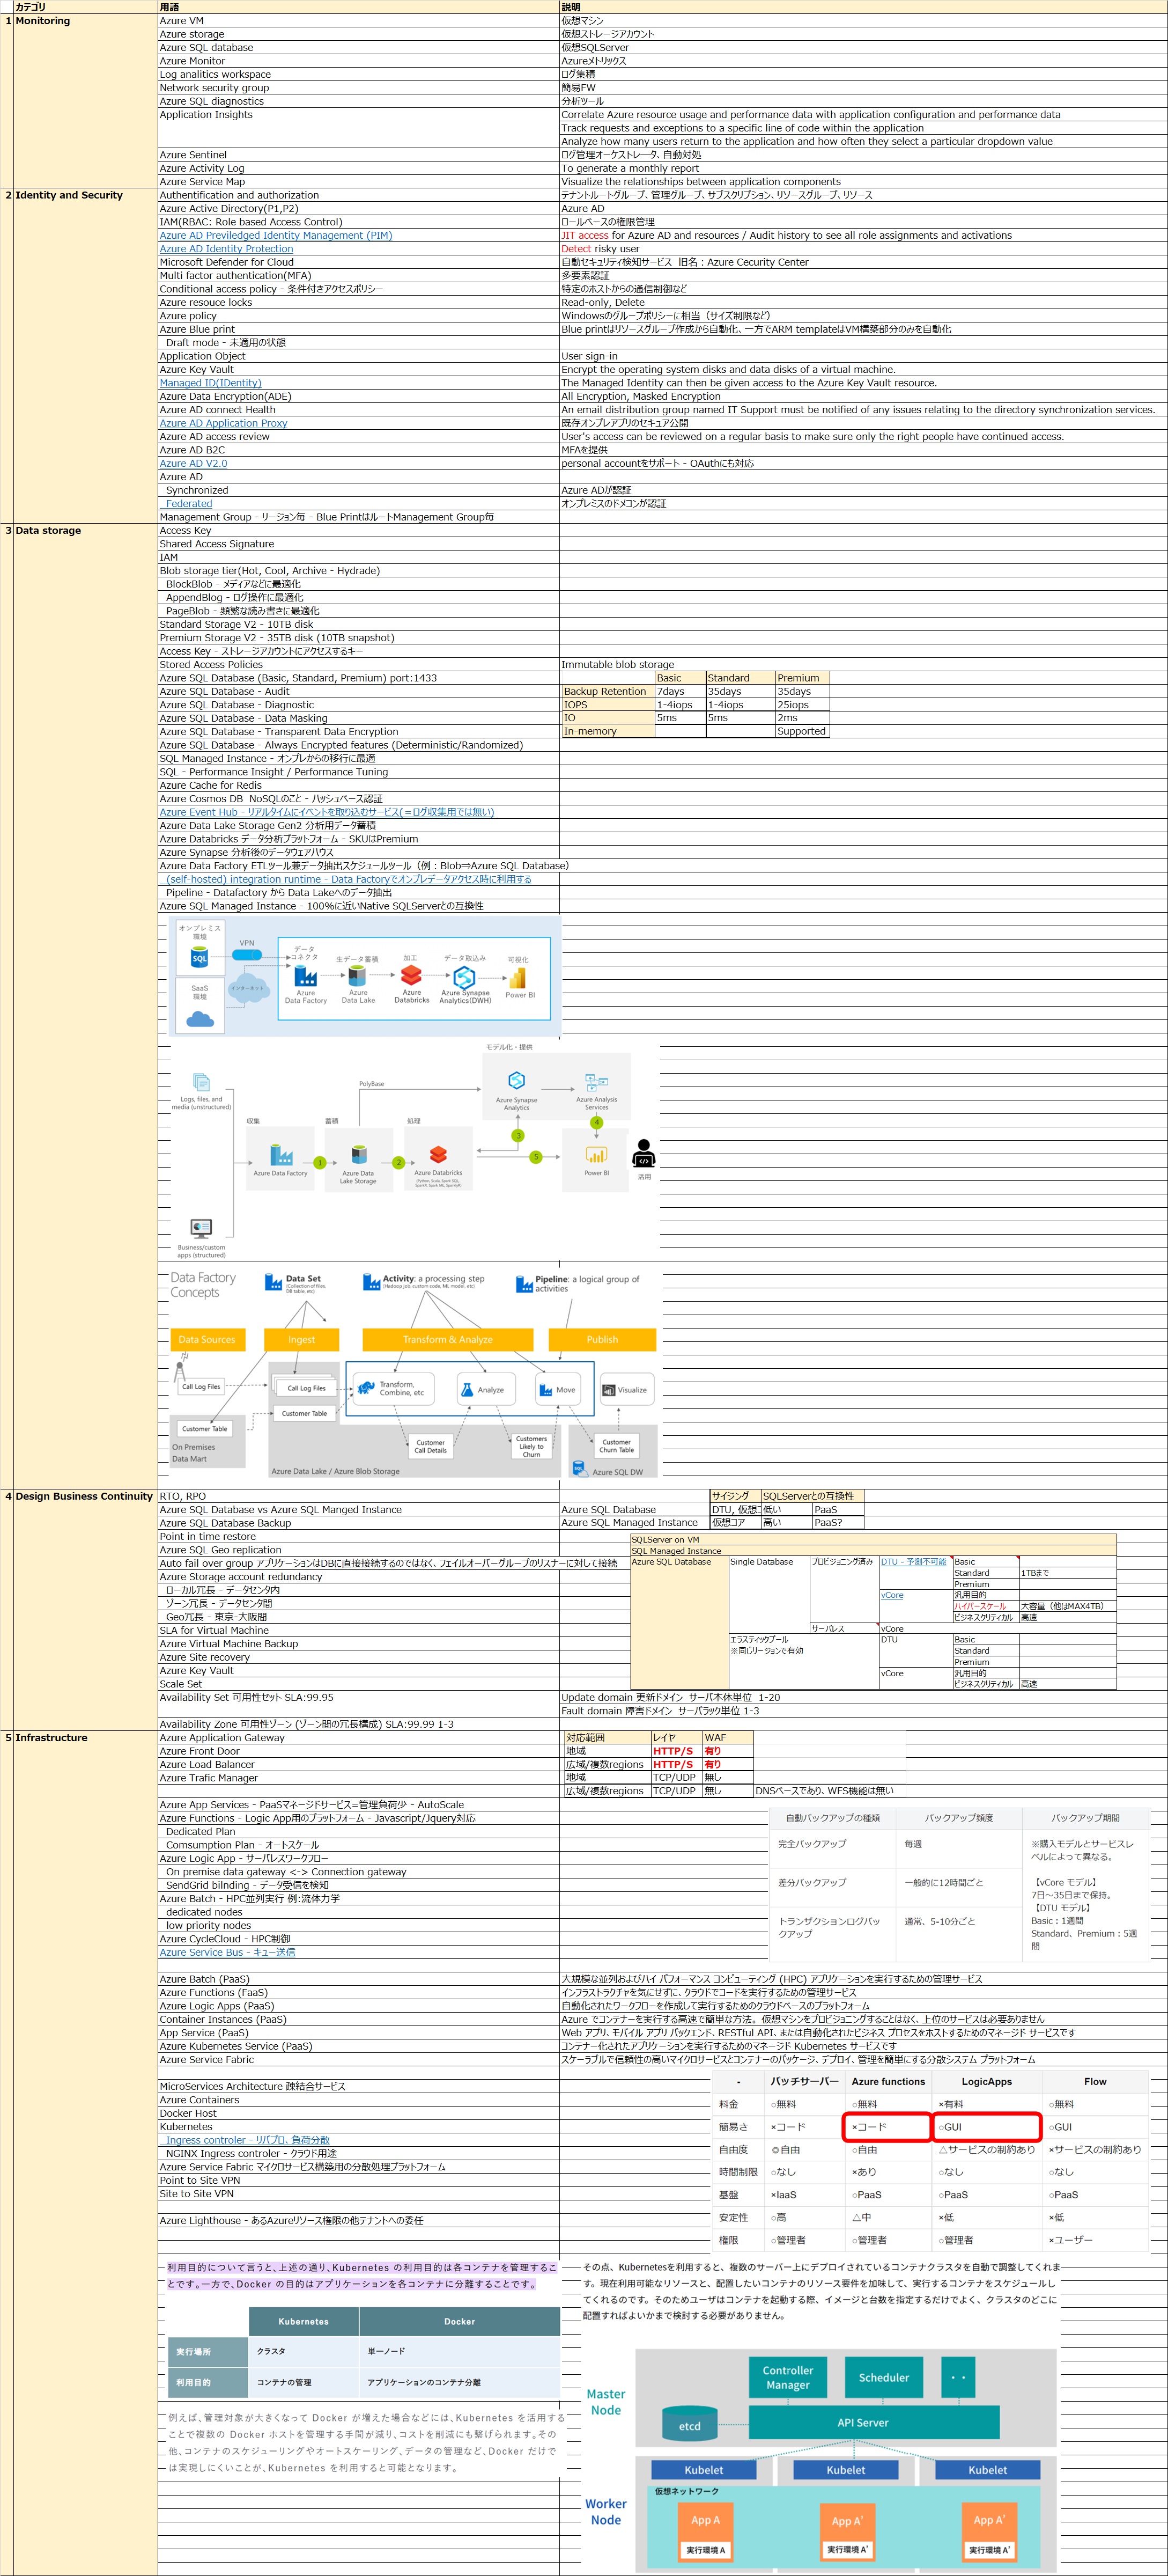Click the Azure Synapse Analytics icon under モデル化・提供
Viewport: 1168px width, 2576px height.
click(516, 1081)
